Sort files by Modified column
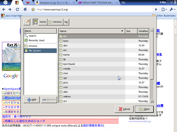 point(143,31)
